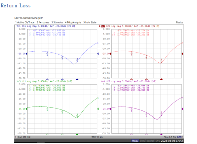Screen dimensions: 197x144
Task: Click the Tr4 marker 1 readout -23.686 dB
Action: [131, 86]
